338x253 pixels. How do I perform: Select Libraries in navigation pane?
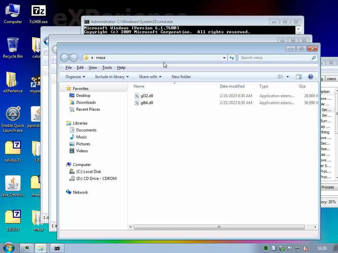(80, 123)
